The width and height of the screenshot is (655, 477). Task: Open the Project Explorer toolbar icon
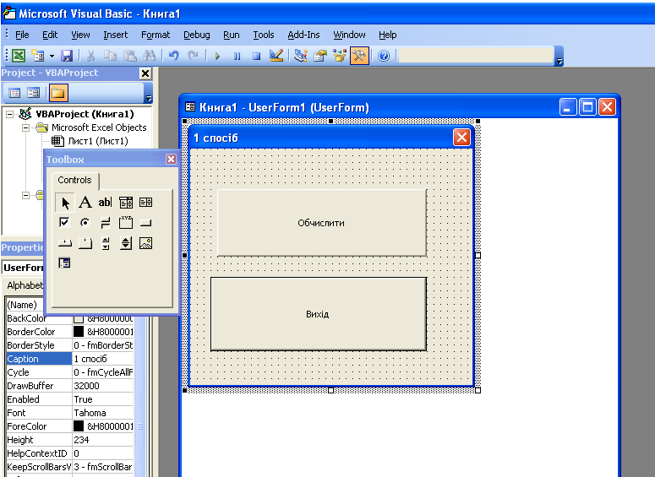[300, 56]
